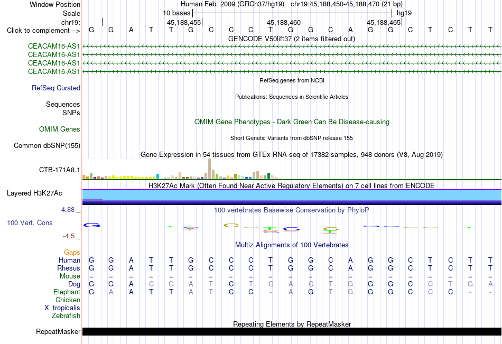Open 'Repeating Elements by RepeatMasker' track title

pos(292,324)
